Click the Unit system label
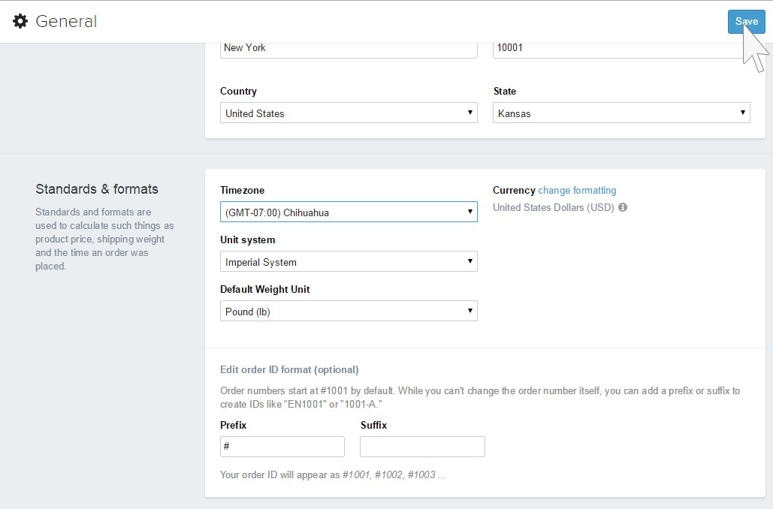Image resolution: width=773 pixels, height=509 pixels. pos(247,240)
